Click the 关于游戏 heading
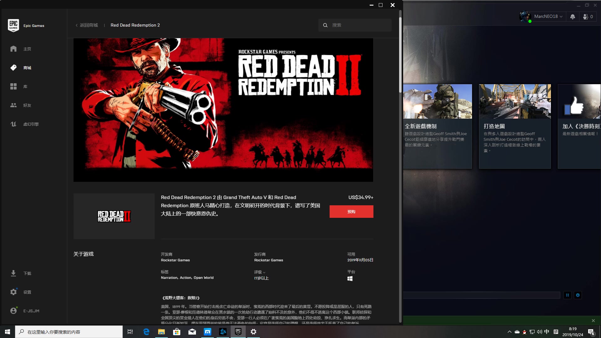The width and height of the screenshot is (601, 338). [x=84, y=254]
